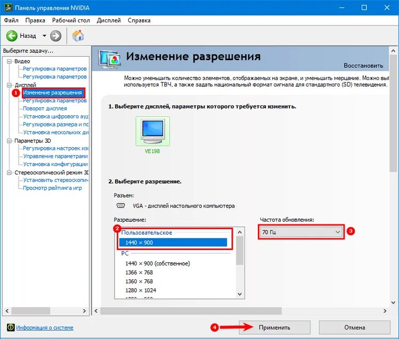This screenshot has height=339, width=399.
Task: Click the Пользовательское group header in list
Action: pos(146,232)
